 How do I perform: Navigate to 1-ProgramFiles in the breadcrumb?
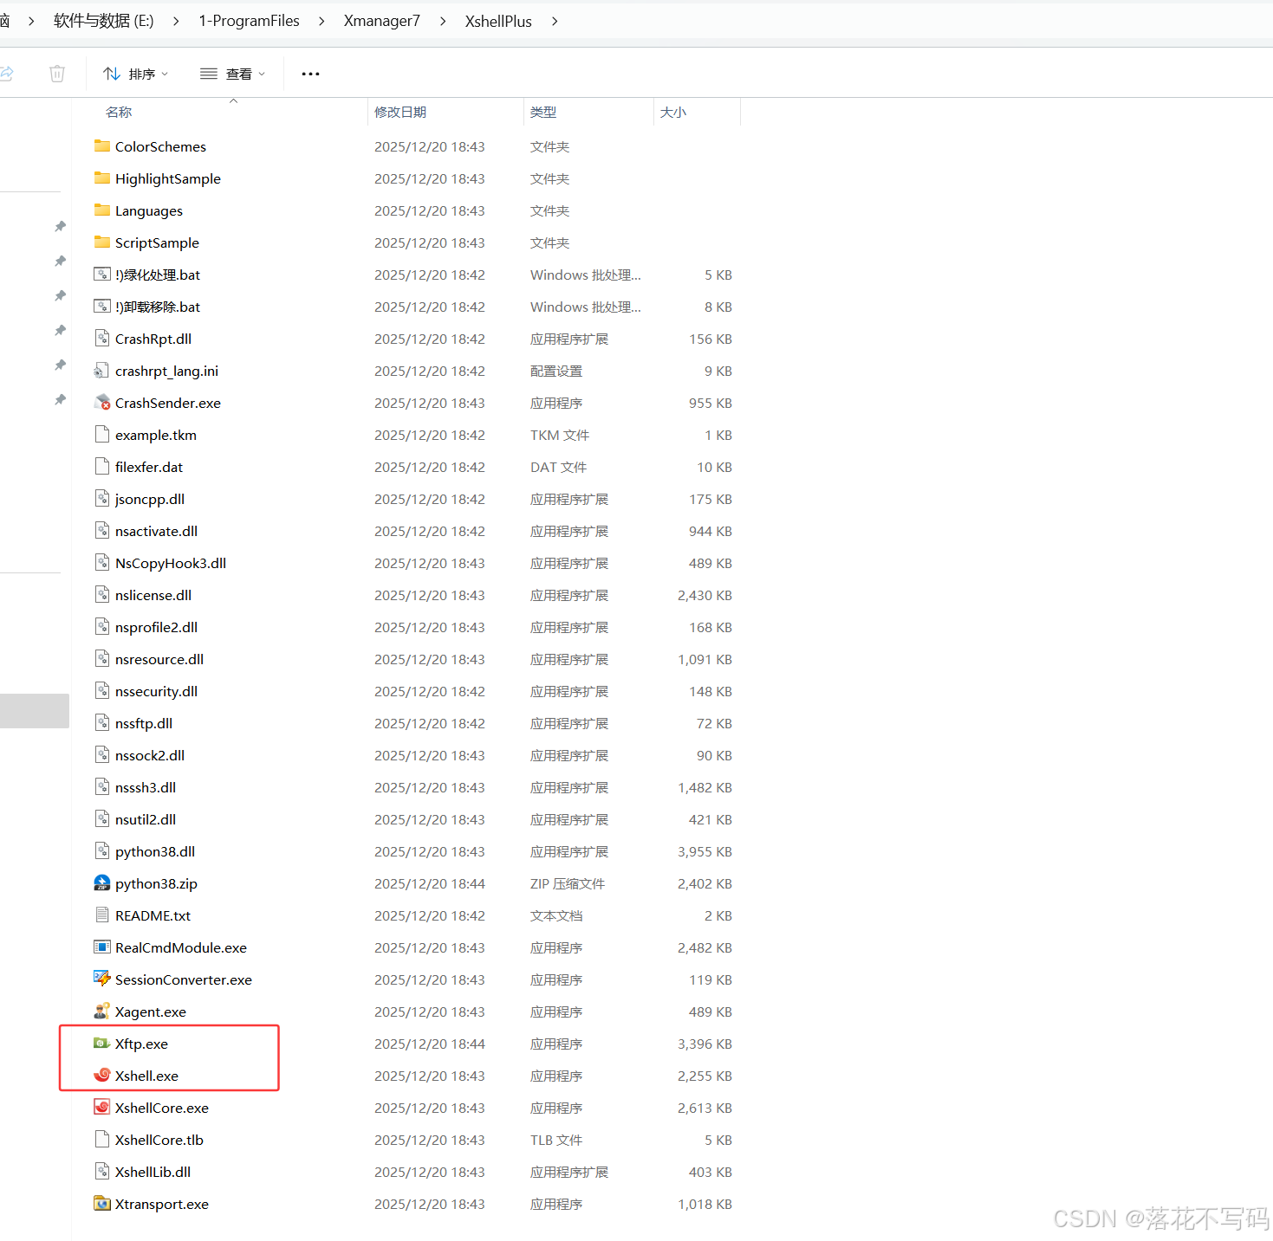click(250, 21)
